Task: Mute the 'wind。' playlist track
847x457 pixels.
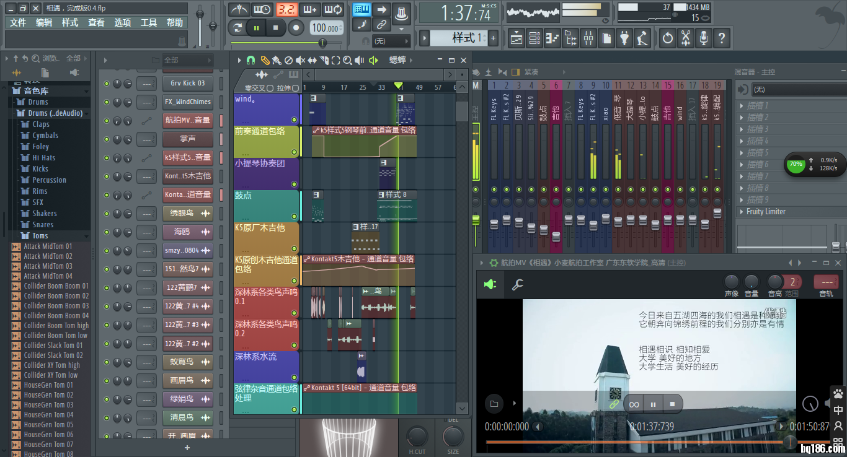Action: coord(295,120)
